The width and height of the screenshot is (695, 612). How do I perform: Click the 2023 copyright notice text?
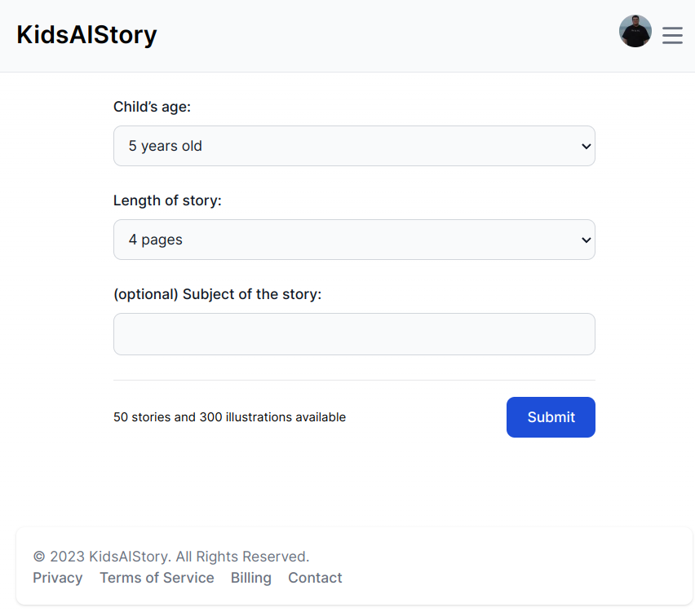tap(171, 557)
